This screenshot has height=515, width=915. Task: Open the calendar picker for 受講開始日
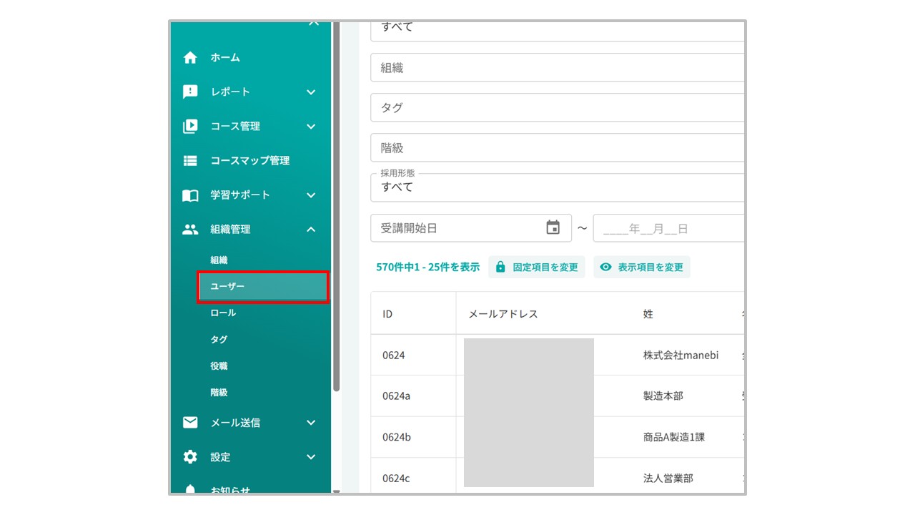553,228
